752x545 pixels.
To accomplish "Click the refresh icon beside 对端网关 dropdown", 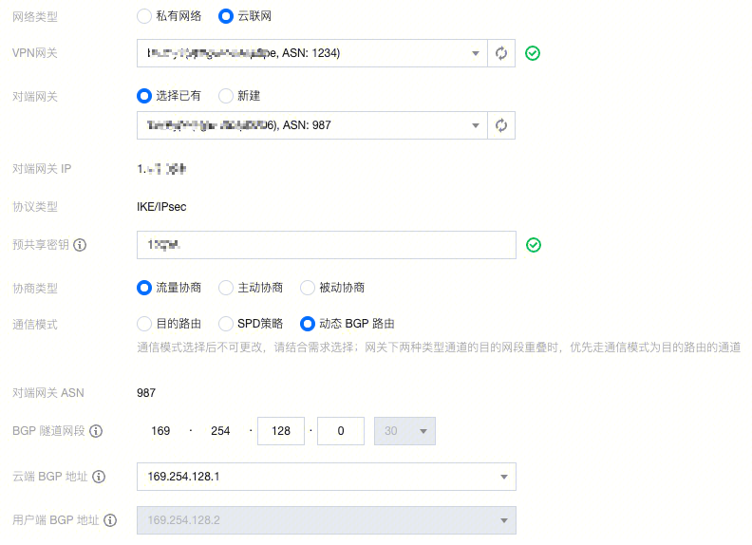I will [x=501, y=125].
